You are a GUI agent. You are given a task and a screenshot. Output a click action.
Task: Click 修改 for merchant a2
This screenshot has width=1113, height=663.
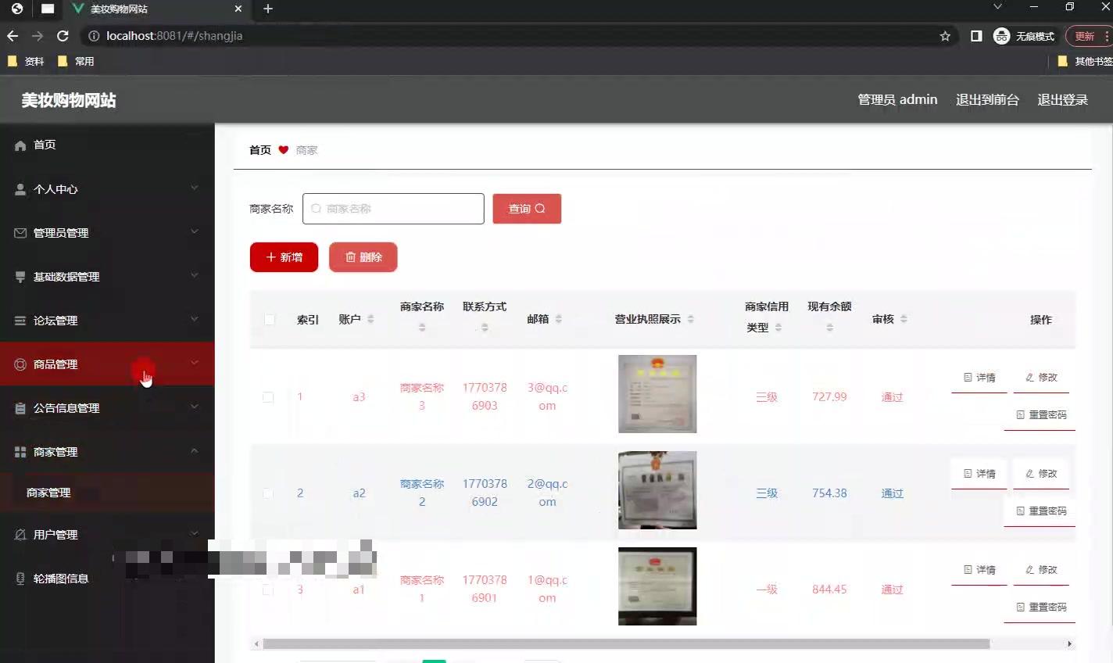click(x=1041, y=474)
